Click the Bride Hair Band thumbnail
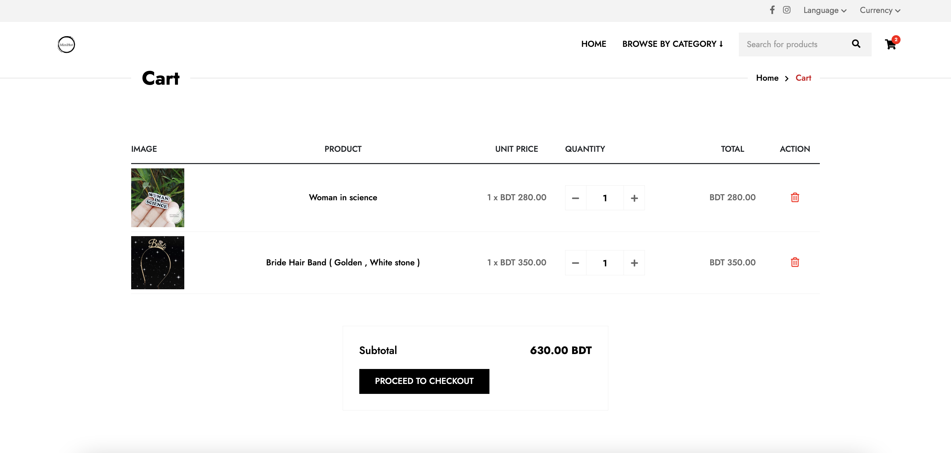The width and height of the screenshot is (951, 453). pos(158,263)
